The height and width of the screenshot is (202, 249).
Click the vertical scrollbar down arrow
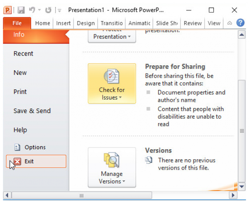(242, 186)
